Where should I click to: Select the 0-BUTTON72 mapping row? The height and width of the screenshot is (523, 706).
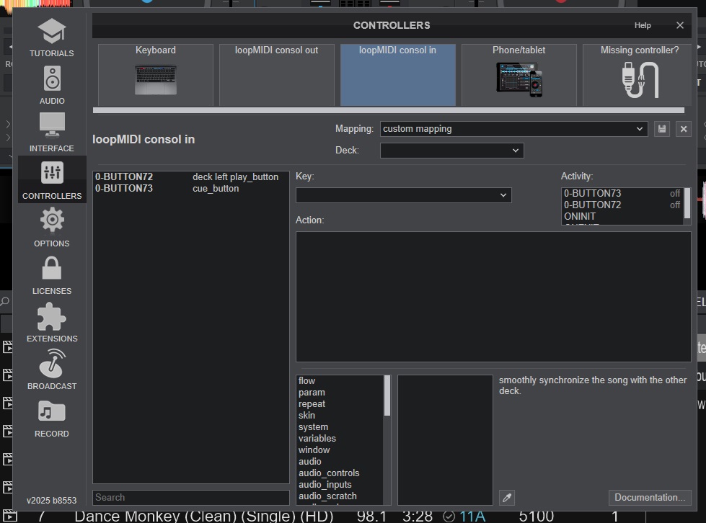(x=190, y=177)
